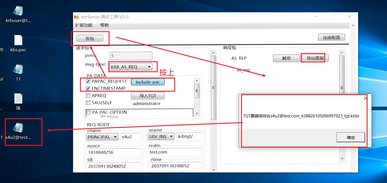Click the cname s4u2 input field
Screen dimensions: 387x183
(x=131, y=137)
